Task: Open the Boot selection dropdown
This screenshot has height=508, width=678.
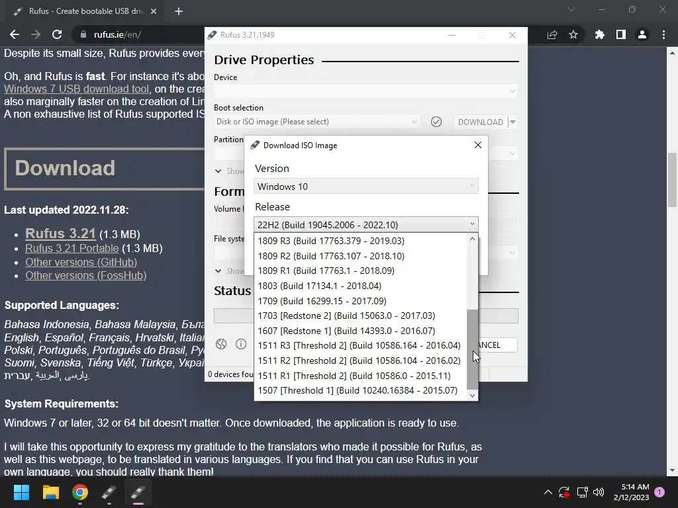Action: point(316,122)
